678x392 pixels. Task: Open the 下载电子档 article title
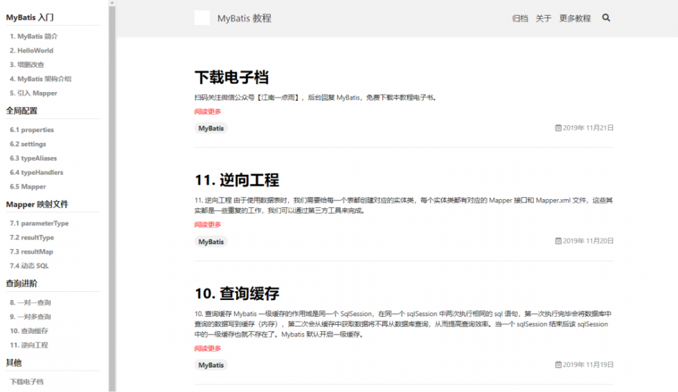[232, 78]
